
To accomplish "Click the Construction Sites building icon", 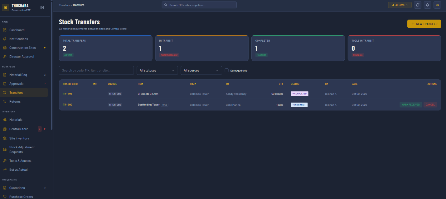I will point(5,48).
